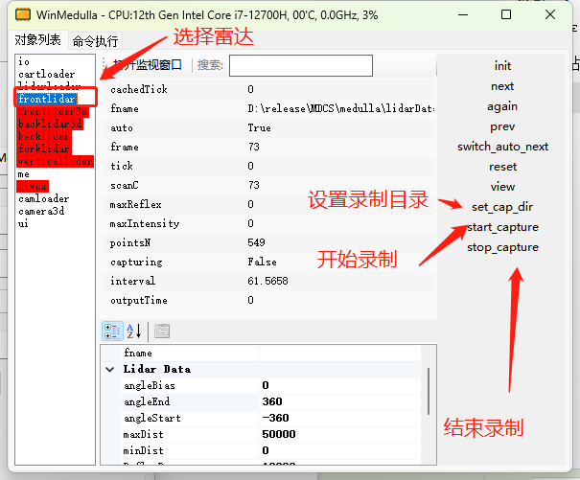Switch to the 对象列表 tab
This screenshot has width=580, height=480.
37,41
